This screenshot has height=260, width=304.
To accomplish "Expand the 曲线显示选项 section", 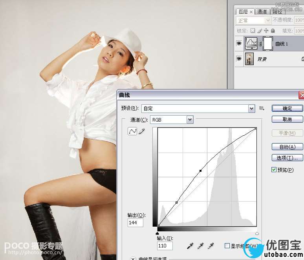I will 133,258.
